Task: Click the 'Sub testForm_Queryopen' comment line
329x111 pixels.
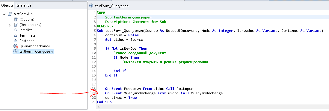Action: coord(128,17)
